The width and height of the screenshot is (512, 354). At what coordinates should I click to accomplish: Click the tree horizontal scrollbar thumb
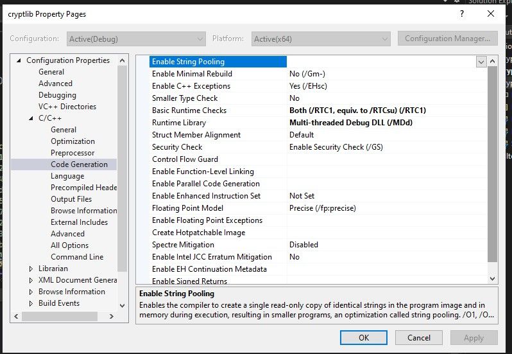60,316
